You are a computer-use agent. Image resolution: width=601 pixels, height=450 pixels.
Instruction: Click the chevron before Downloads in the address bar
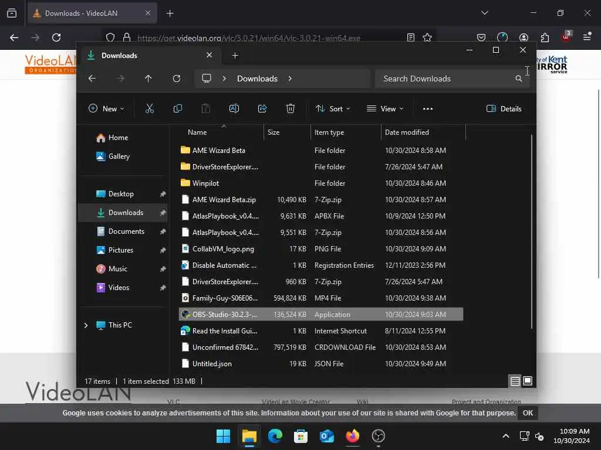pos(224,79)
